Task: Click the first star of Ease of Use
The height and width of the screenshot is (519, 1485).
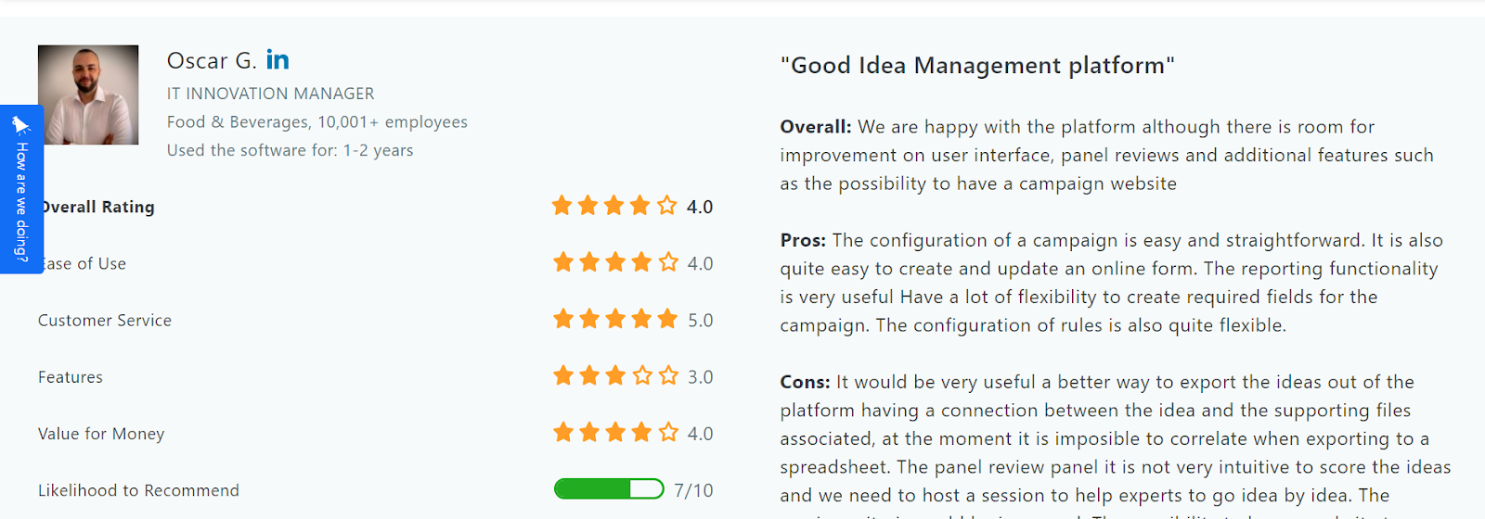Action: click(563, 262)
